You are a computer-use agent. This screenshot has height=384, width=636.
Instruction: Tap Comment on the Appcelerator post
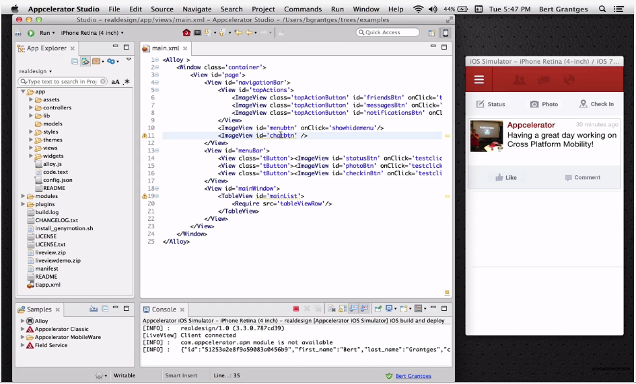tap(582, 178)
